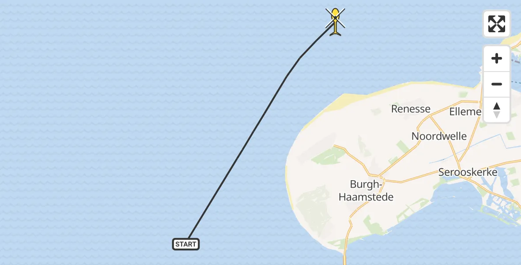This screenshot has height=265, width=521.
Task: Click the Noordwelle place label
Action: click(x=439, y=136)
